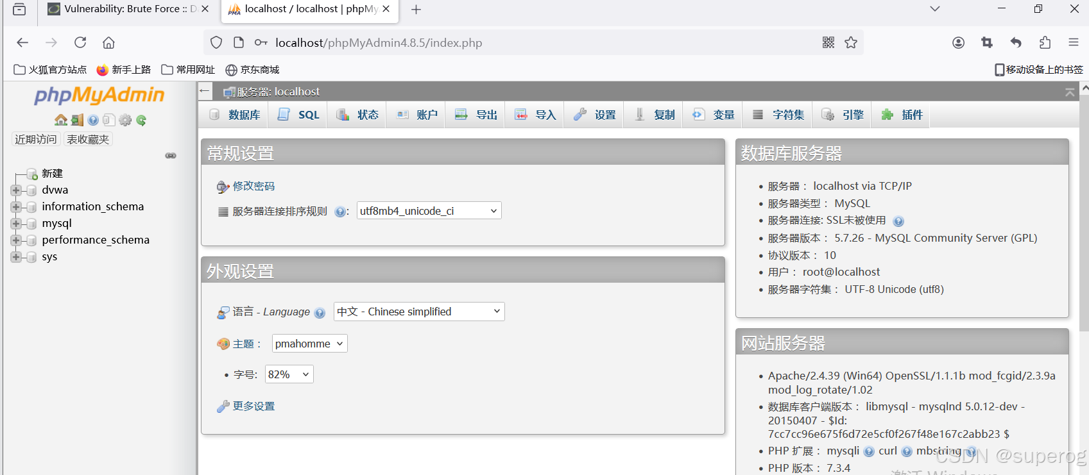1089x475 pixels.
Task: Click the 表收藏夹 button
Action: pos(88,139)
